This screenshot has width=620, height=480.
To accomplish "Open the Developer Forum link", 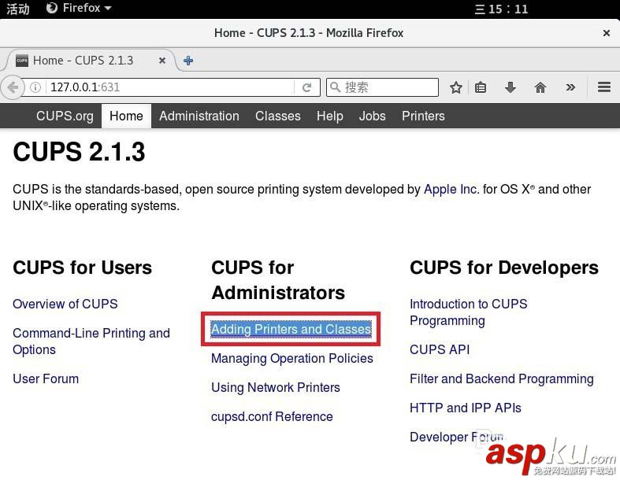I will pos(456,437).
